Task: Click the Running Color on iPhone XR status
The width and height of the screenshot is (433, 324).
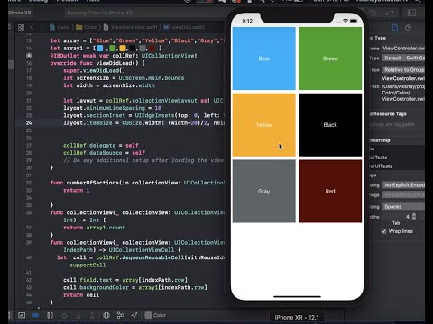Action: point(100,13)
